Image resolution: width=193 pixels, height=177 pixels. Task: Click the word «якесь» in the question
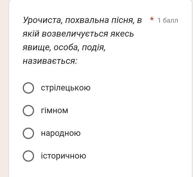[x=122, y=34]
